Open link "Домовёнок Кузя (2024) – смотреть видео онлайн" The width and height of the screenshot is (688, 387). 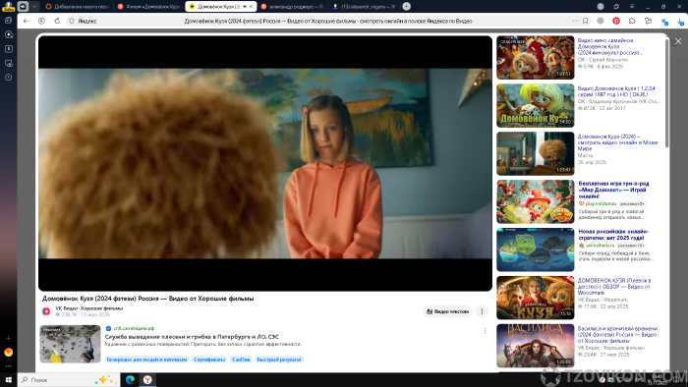617,142
